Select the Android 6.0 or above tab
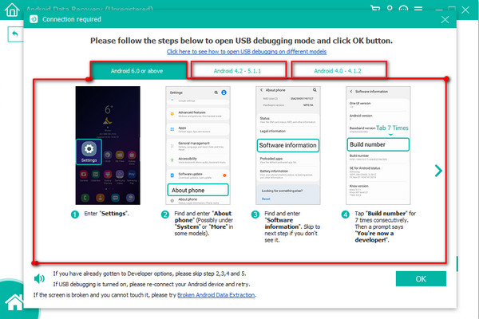Image resolution: width=479 pixels, height=319 pixels. point(138,70)
